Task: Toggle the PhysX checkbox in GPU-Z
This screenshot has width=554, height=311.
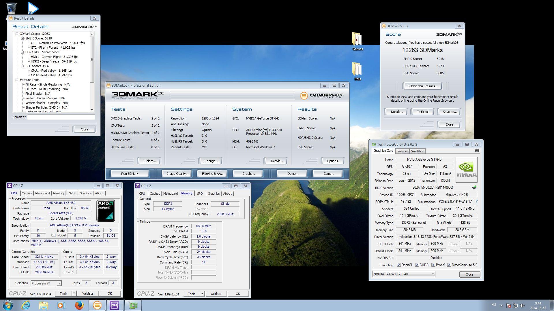Action: pyautogui.click(x=433, y=265)
